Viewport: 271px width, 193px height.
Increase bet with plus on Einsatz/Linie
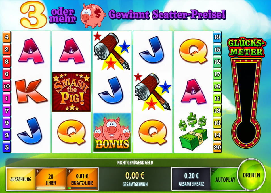(69, 171)
